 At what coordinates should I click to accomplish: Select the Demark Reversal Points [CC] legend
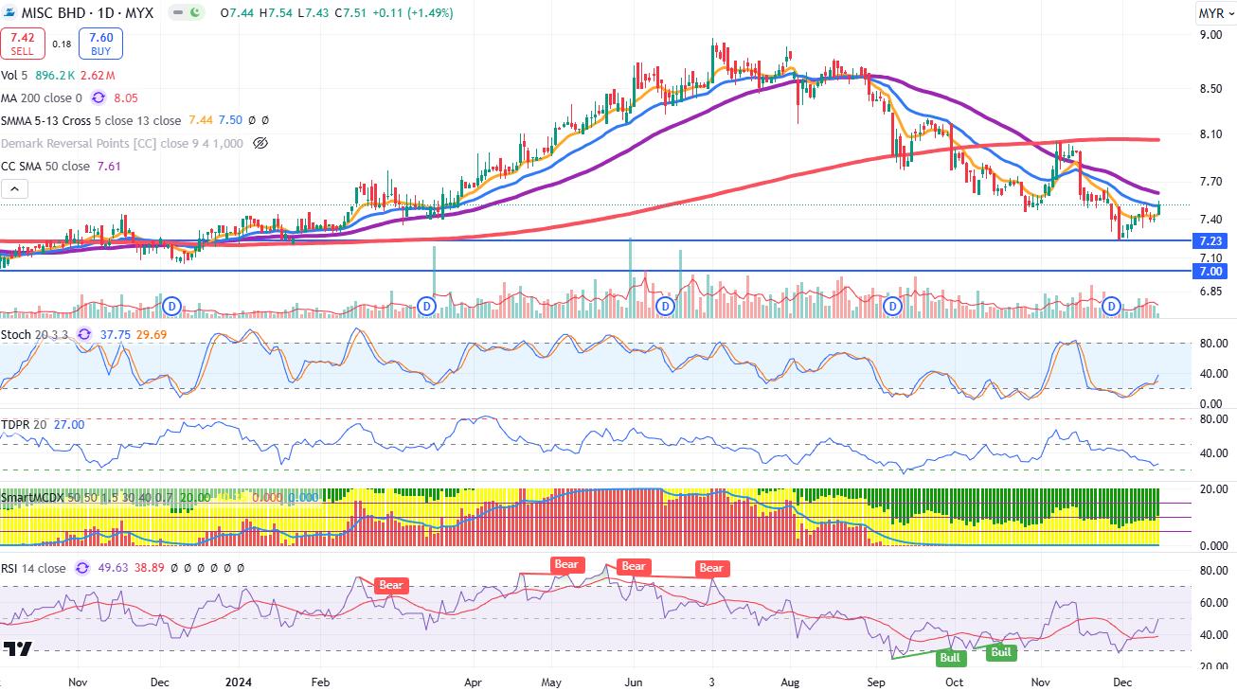click(x=122, y=143)
